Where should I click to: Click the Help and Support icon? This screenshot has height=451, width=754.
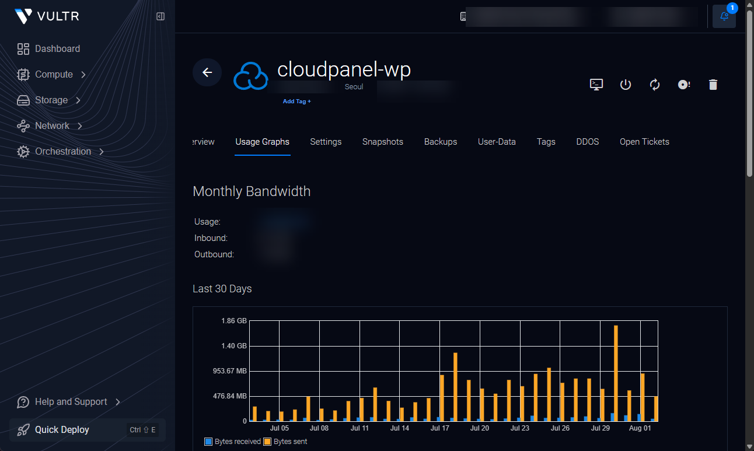23,402
